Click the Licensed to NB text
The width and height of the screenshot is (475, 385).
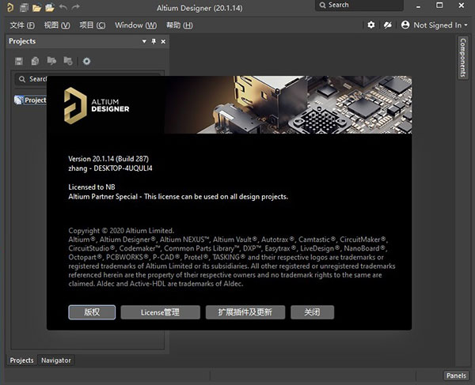[x=92, y=187]
